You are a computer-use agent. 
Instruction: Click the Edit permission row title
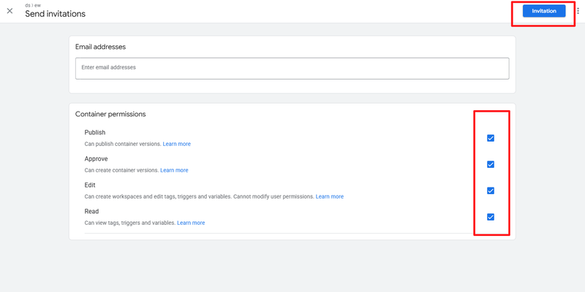coord(90,185)
